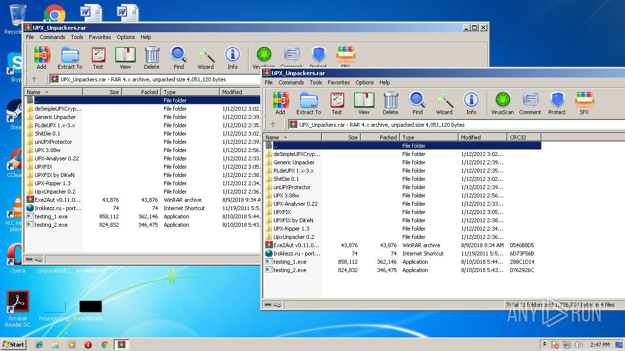
Task: Click Info icon in front WinRAR window
Action: tap(471, 103)
